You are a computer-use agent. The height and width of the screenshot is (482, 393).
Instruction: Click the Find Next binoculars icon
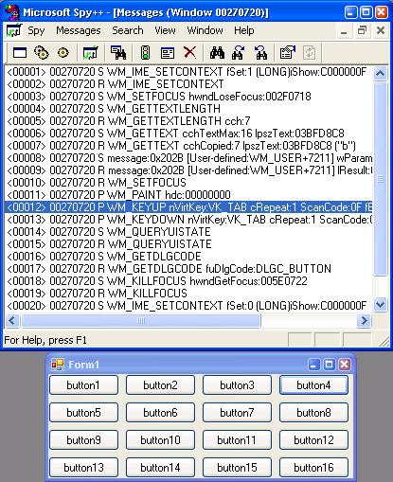[x=239, y=52]
